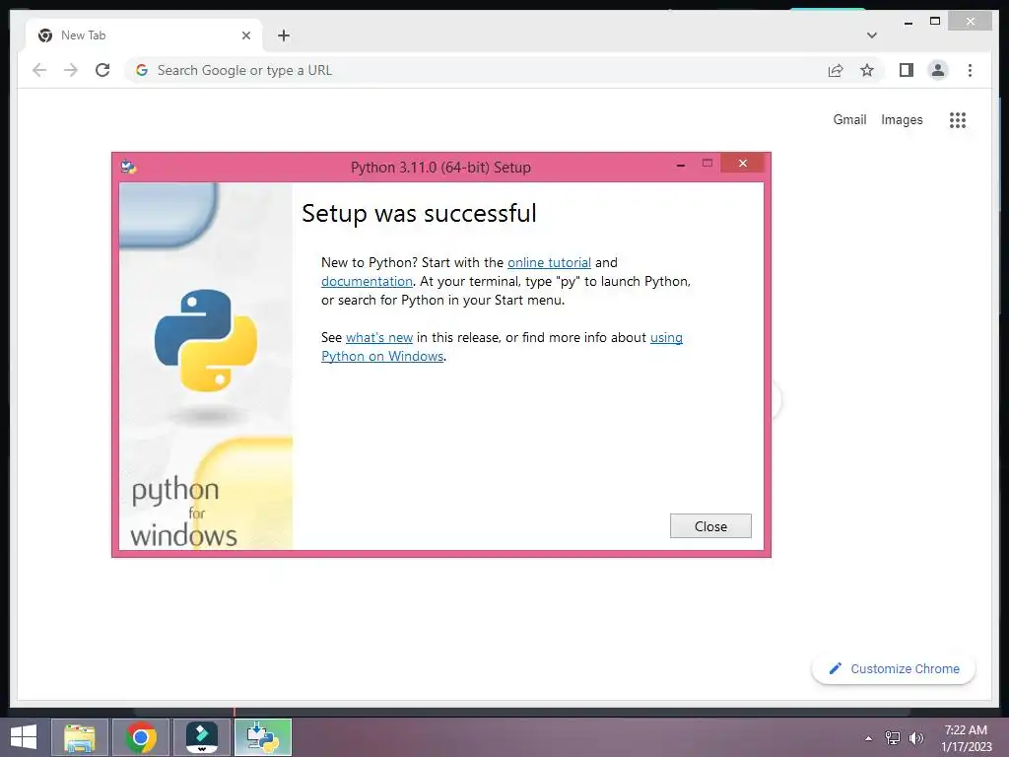Viewport: 1009px width, 757px height.
Task: Open a new tab with plus button
Action: pos(284,35)
